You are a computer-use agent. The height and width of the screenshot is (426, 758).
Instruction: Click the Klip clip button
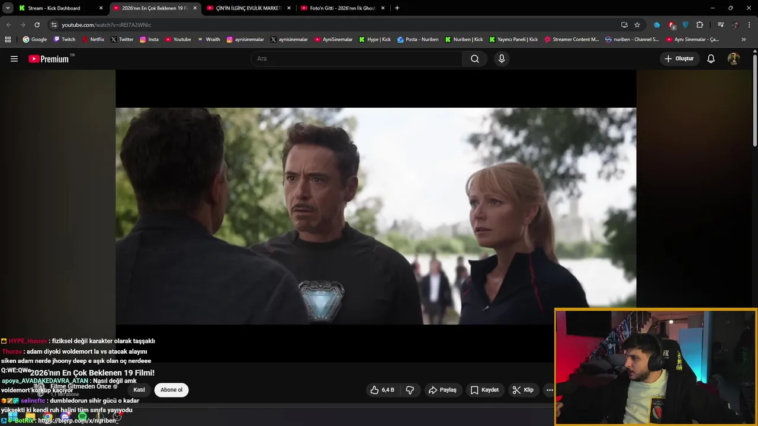tap(523, 390)
